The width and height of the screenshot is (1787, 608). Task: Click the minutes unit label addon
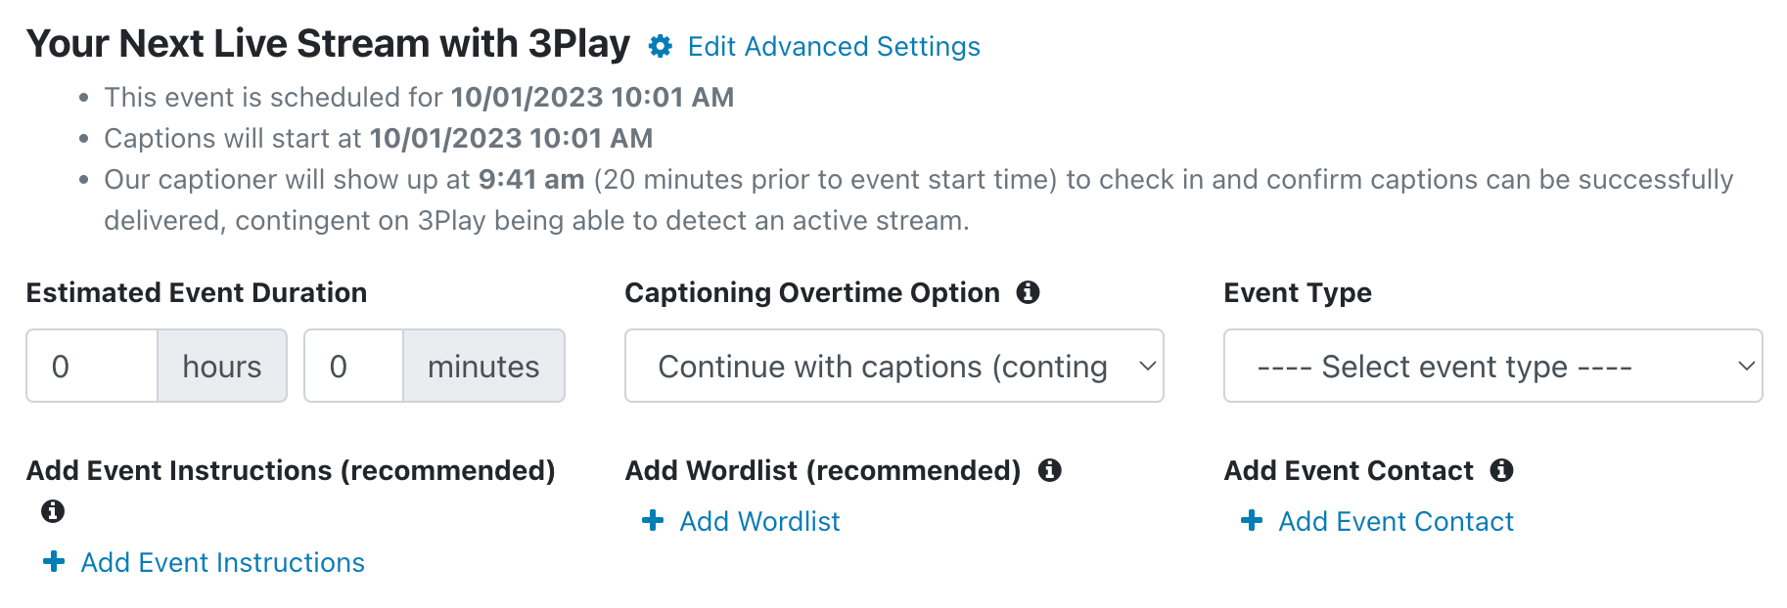point(483,366)
